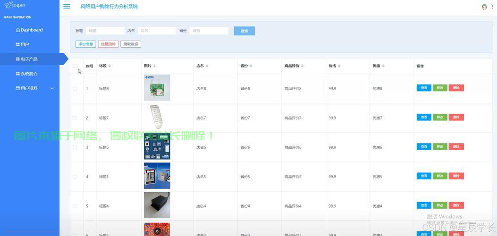Click the 标题 search input field

[x=105, y=31]
